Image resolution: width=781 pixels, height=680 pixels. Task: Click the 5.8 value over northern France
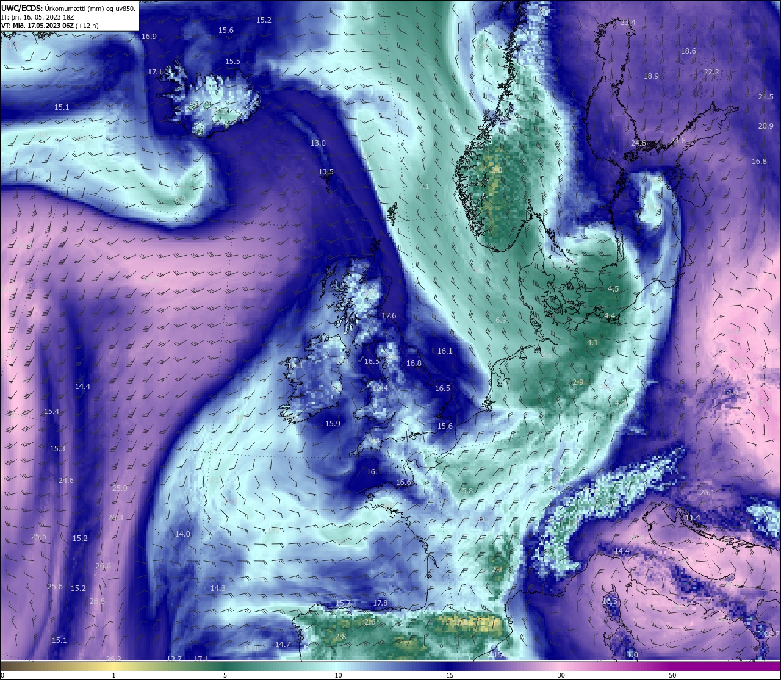[x=467, y=490]
